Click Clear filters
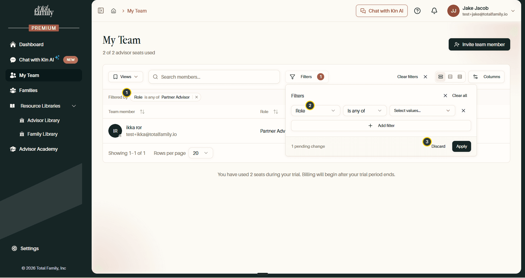This screenshot has width=525, height=278. pyautogui.click(x=412, y=77)
